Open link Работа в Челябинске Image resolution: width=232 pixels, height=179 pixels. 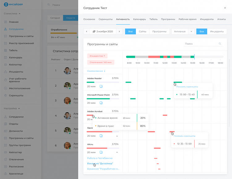(100, 158)
